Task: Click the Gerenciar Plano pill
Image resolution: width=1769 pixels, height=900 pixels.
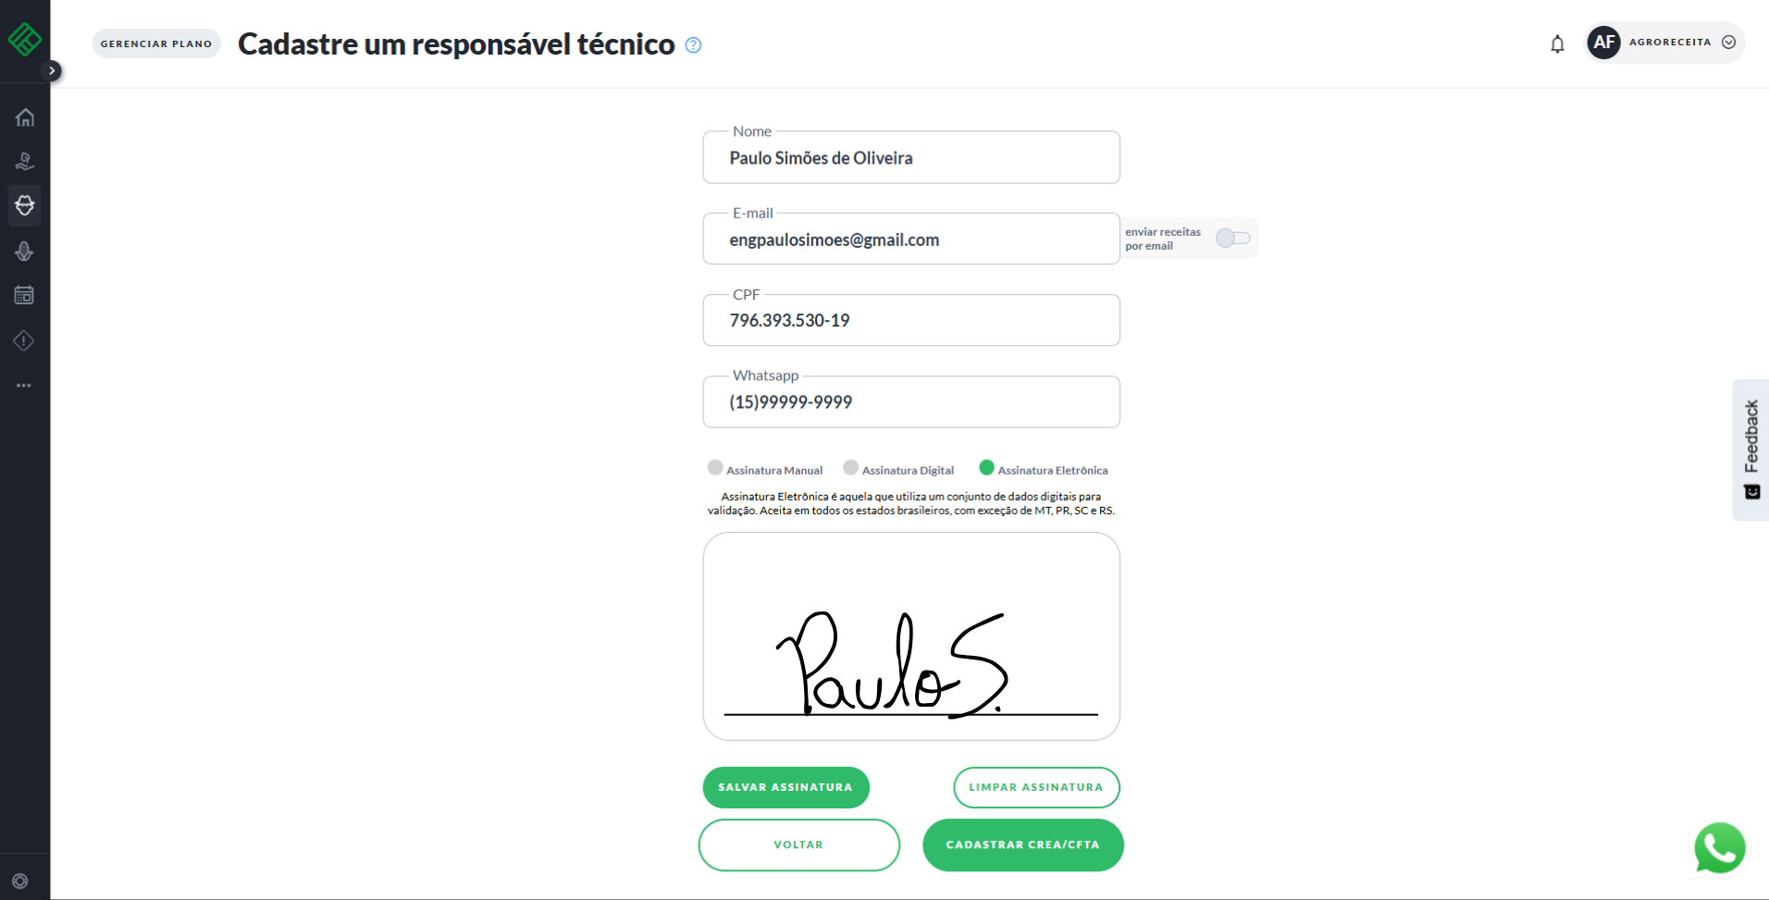Action: coord(156,43)
